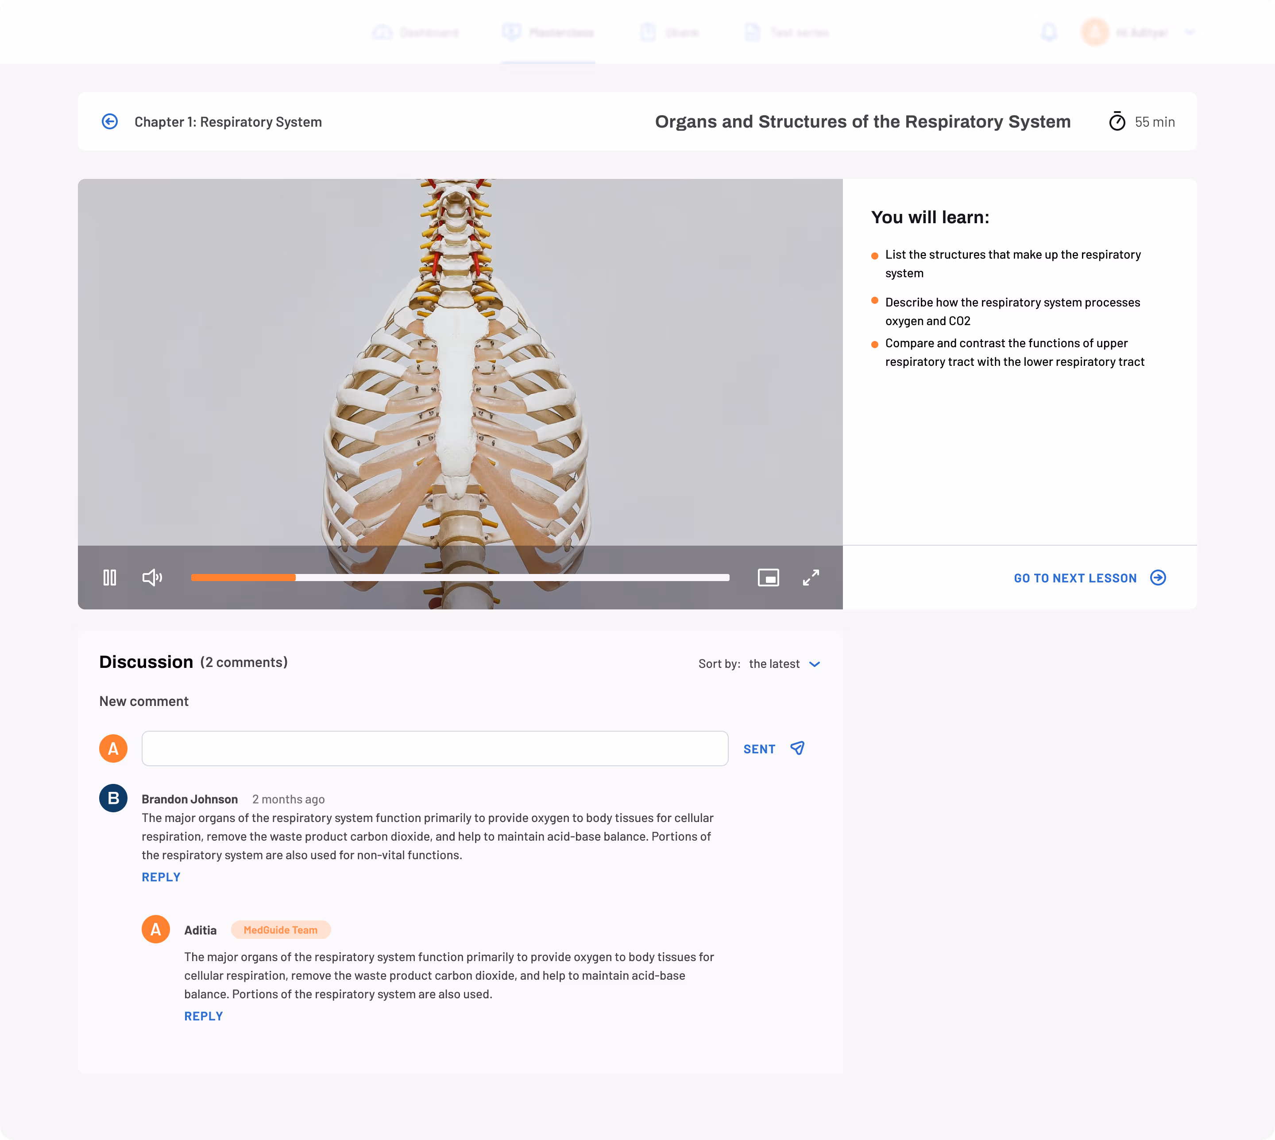The width and height of the screenshot is (1275, 1140).
Task: Open the Test series tab in top navigation
Action: [787, 33]
